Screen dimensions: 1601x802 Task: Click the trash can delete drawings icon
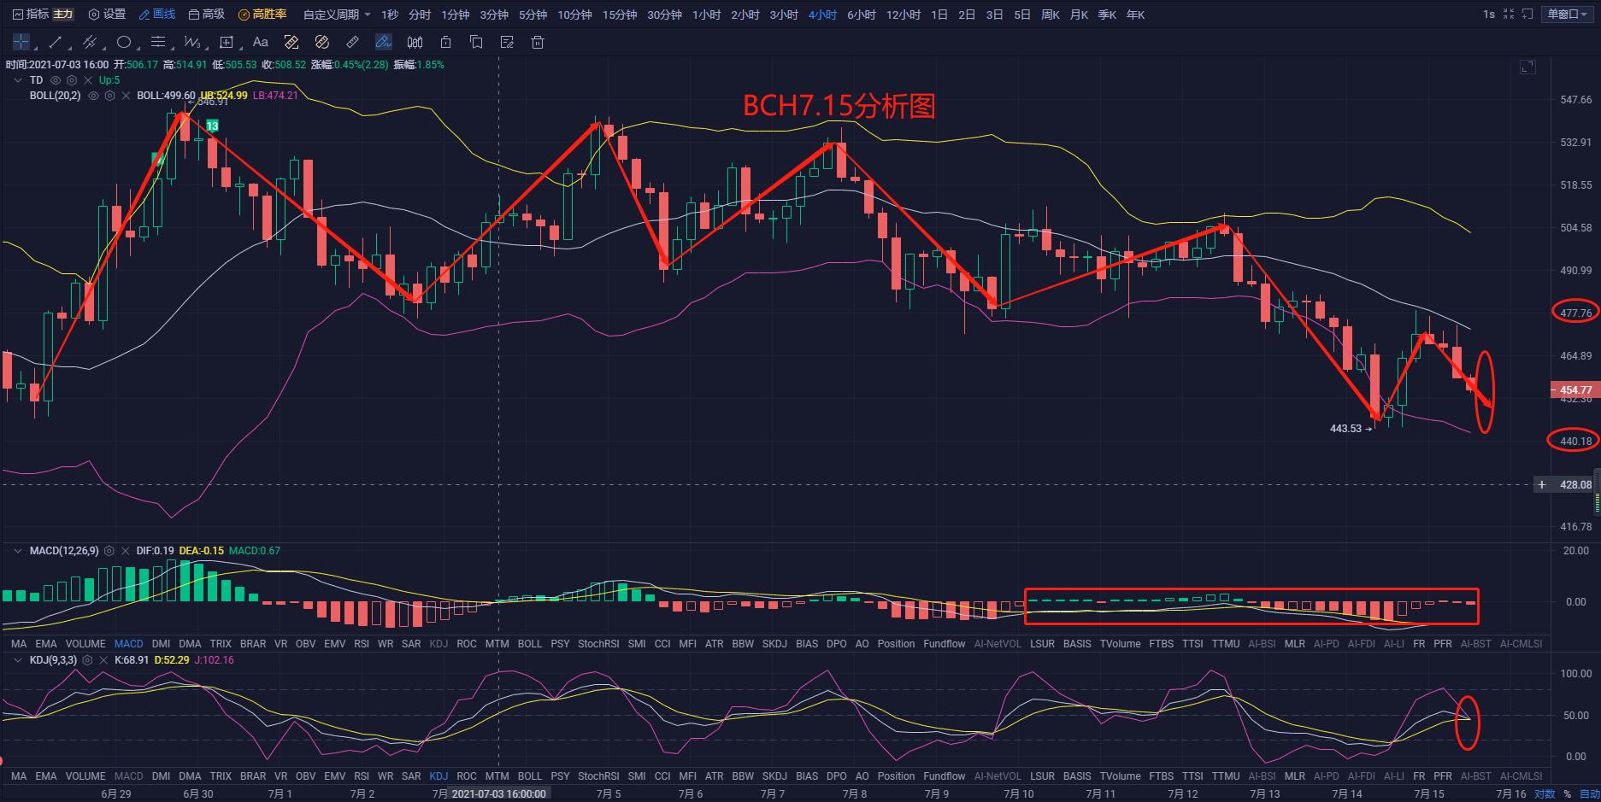pos(538,42)
